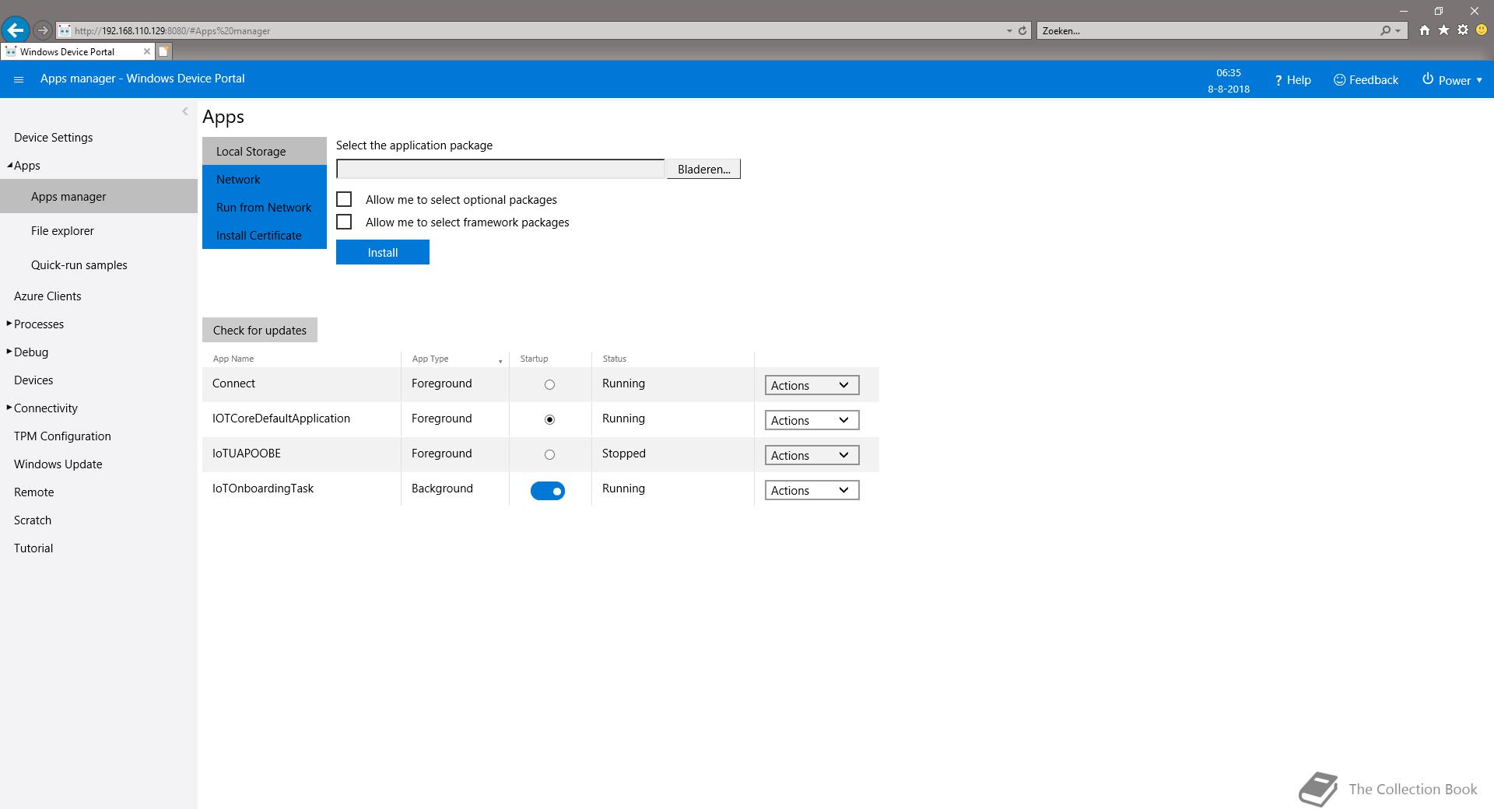
Task: Open Device Settings in sidebar
Action: tap(54, 137)
